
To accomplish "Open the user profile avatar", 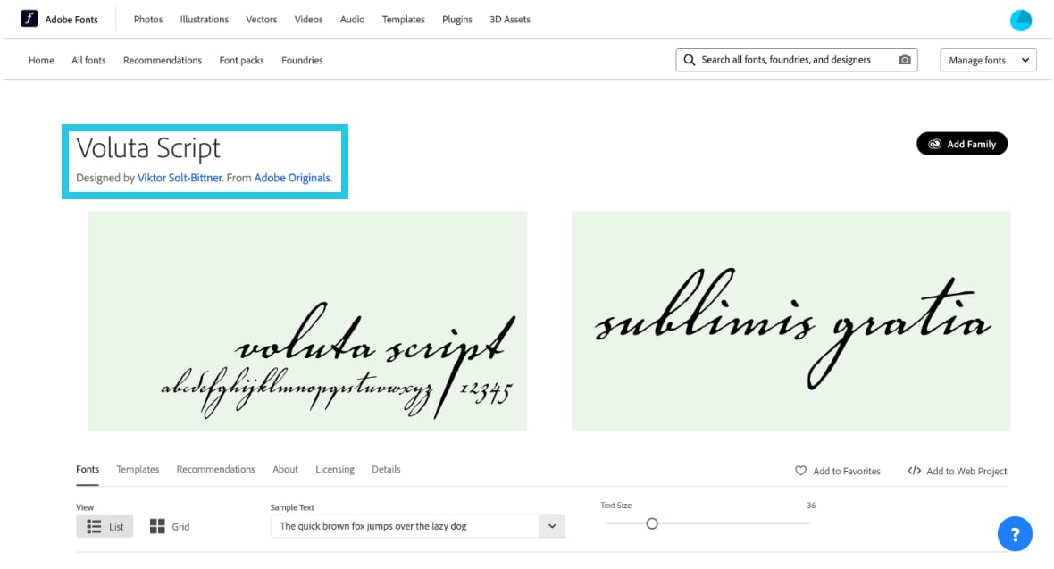I will click(1020, 21).
